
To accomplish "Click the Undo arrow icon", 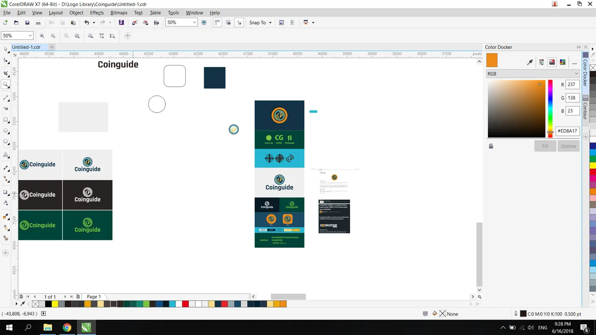I will [x=87, y=22].
